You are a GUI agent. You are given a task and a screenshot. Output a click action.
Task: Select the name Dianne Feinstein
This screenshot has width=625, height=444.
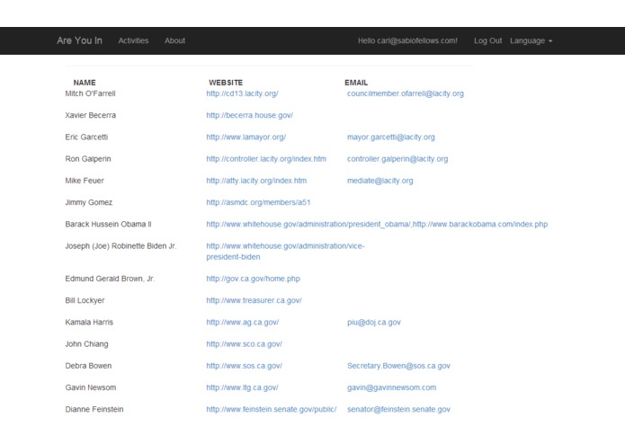(94, 409)
